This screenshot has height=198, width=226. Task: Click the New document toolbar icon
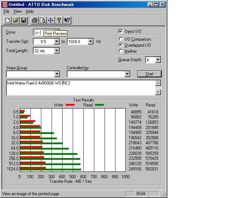pos(7,21)
